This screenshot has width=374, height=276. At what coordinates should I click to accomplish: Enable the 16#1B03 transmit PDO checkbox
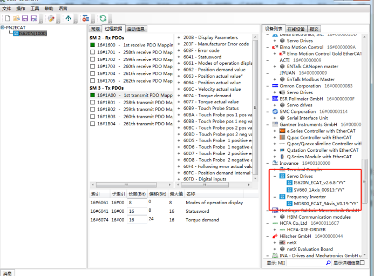pos(92,117)
